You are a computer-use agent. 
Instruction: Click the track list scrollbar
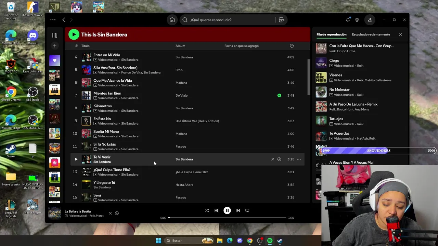click(x=308, y=77)
